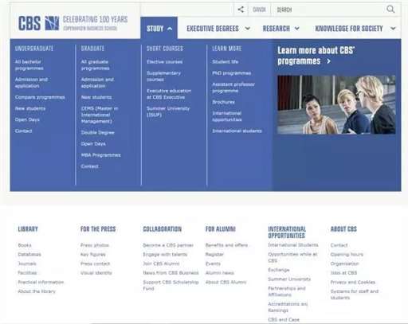408x324 pixels.
Task: Click the CBS logo
Action: point(38,23)
